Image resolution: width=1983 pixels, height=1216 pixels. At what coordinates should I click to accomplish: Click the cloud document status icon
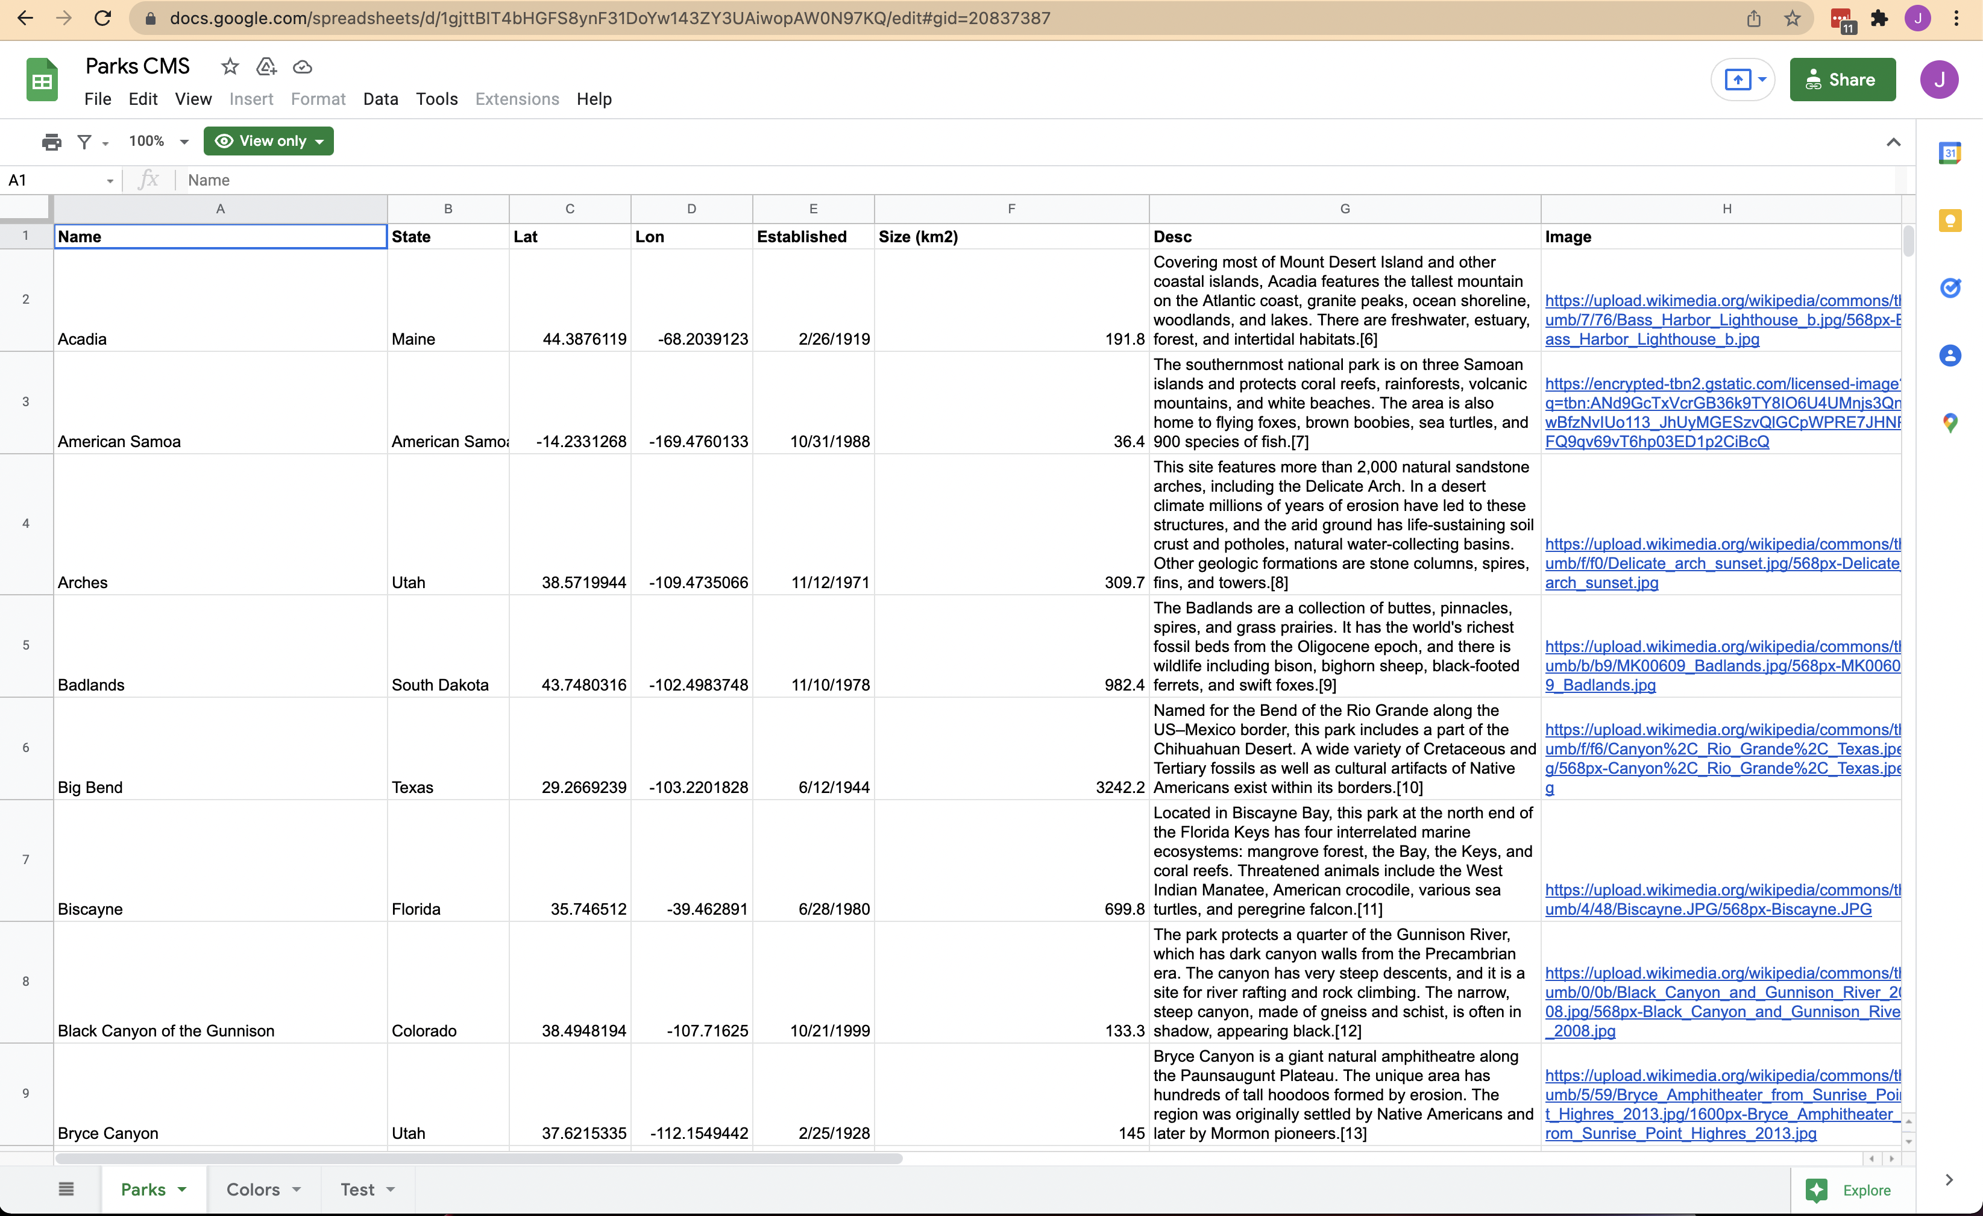[303, 67]
